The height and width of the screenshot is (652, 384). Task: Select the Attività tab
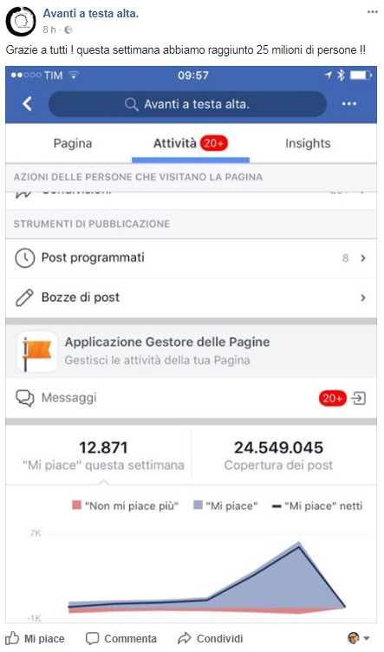click(191, 143)
